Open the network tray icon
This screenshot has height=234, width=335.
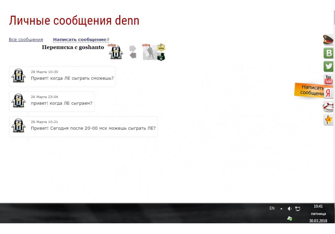(297, 209)
